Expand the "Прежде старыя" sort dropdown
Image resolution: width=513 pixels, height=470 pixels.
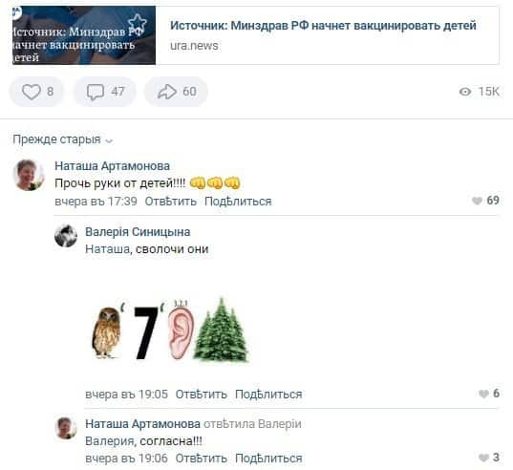click(62, 139)
